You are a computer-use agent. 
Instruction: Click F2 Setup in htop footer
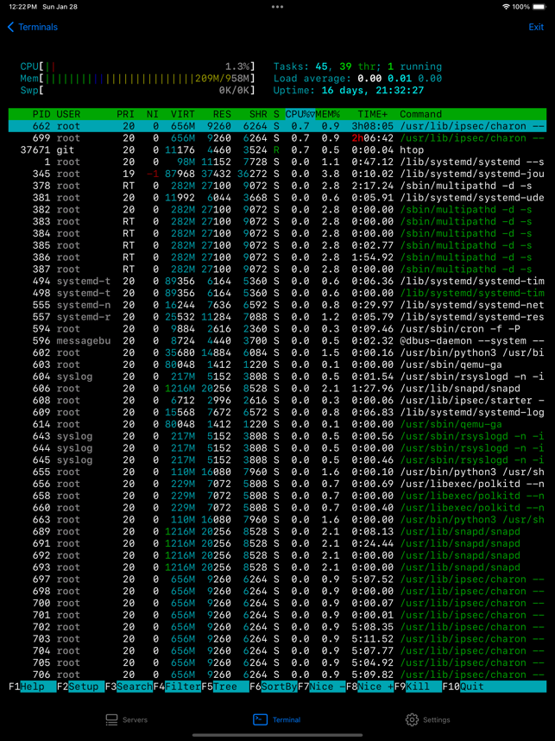pos(81,687)
